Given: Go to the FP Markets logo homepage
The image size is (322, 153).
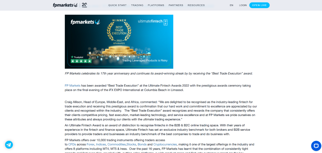Looking at the screenshot, I should click(x=65, y=5).
